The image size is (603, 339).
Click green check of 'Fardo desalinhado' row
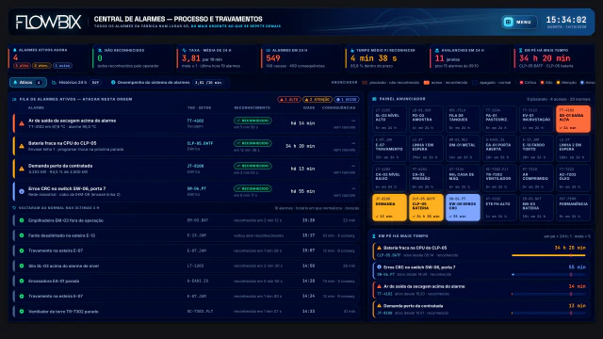click(x=22, y=235)
